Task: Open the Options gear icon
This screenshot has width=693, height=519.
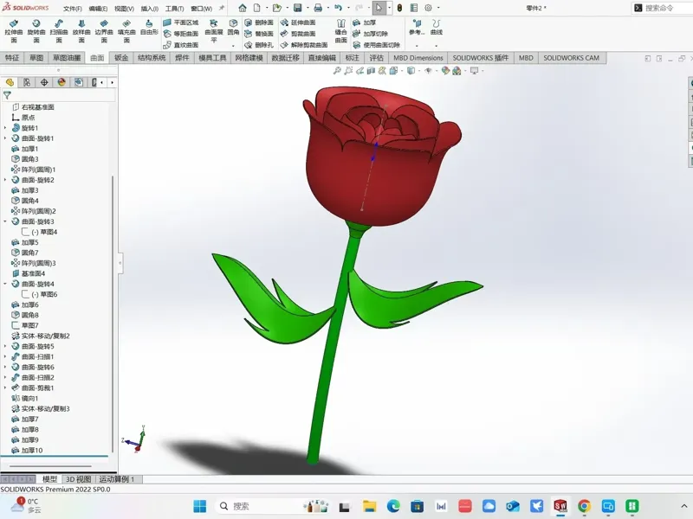Action: pos(428,8)
